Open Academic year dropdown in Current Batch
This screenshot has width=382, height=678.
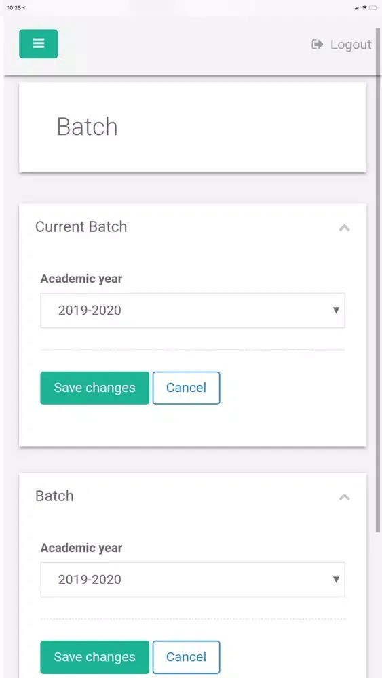[x=193, y=311]
